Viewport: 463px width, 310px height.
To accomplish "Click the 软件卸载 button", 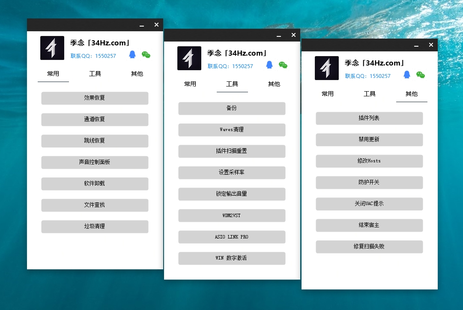I will (x=95, y=184).
